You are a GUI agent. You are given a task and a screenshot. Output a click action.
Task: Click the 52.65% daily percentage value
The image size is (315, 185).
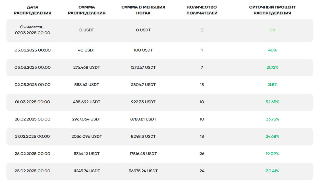(272, 102)
